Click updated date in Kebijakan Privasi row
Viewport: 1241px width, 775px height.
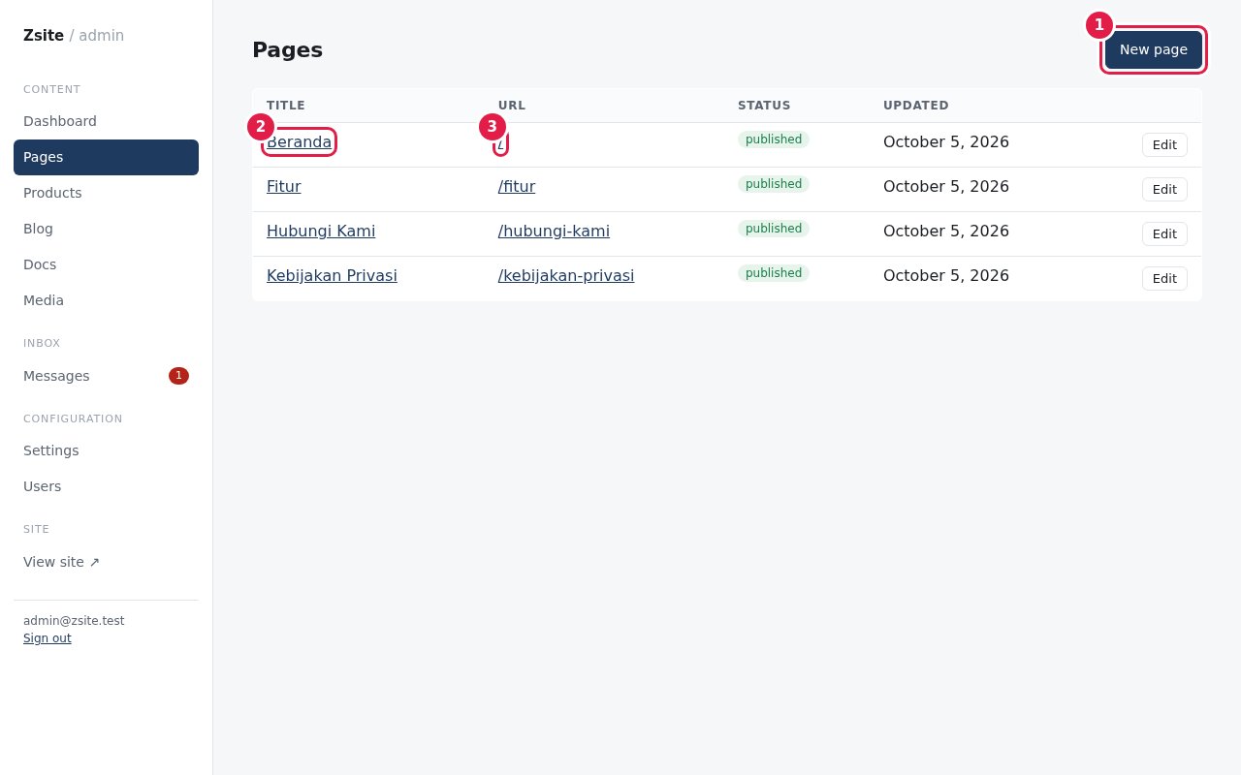[x=946, y=276]
